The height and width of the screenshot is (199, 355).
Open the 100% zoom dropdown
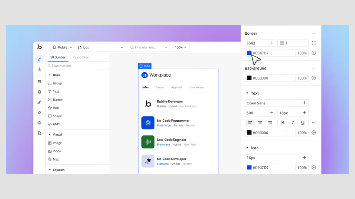181,48
